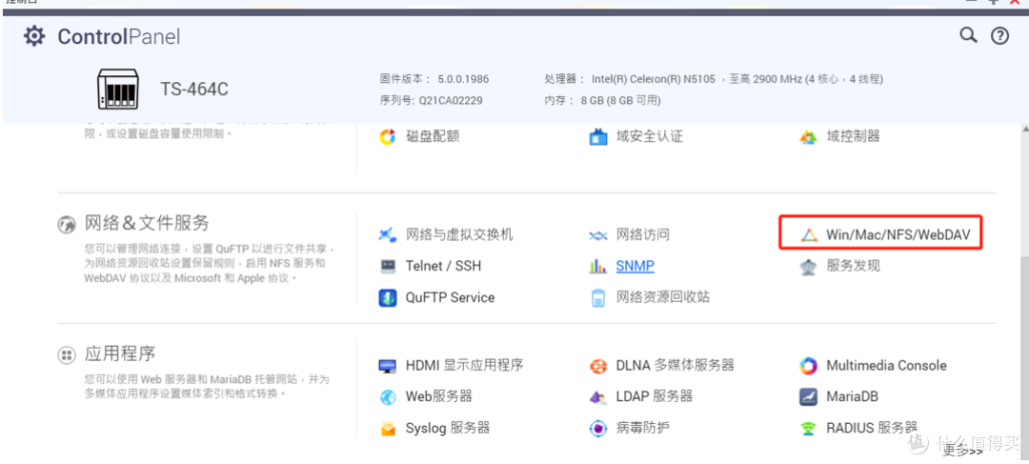This screenshot has height=464, width=1029.
Task: Open the SNMP link
Action: click(635, 267)
